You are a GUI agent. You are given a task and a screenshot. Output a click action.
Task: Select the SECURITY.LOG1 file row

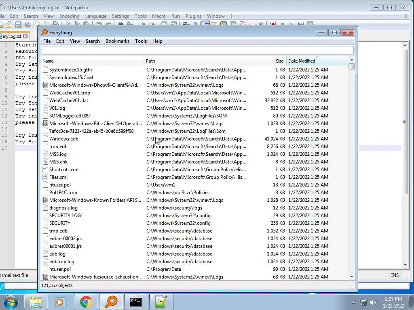point(195,216)
